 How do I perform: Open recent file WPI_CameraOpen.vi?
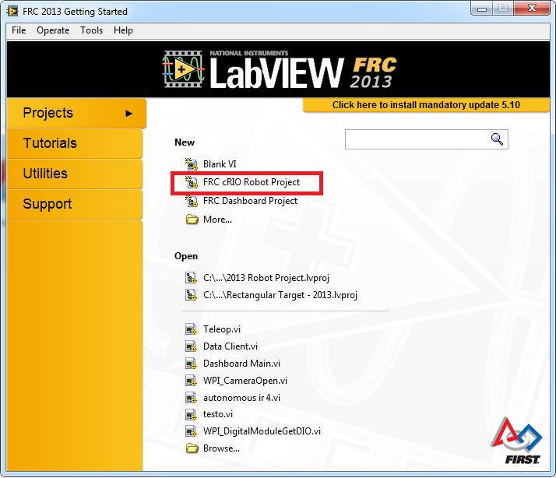pyautogui.click(x=245, y=381)
